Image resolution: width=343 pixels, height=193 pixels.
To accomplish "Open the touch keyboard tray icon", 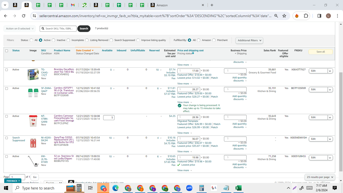I will [309, 188].
